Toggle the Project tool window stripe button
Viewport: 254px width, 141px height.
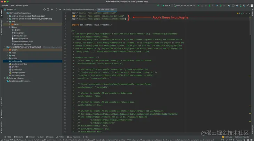pos(1,12)
